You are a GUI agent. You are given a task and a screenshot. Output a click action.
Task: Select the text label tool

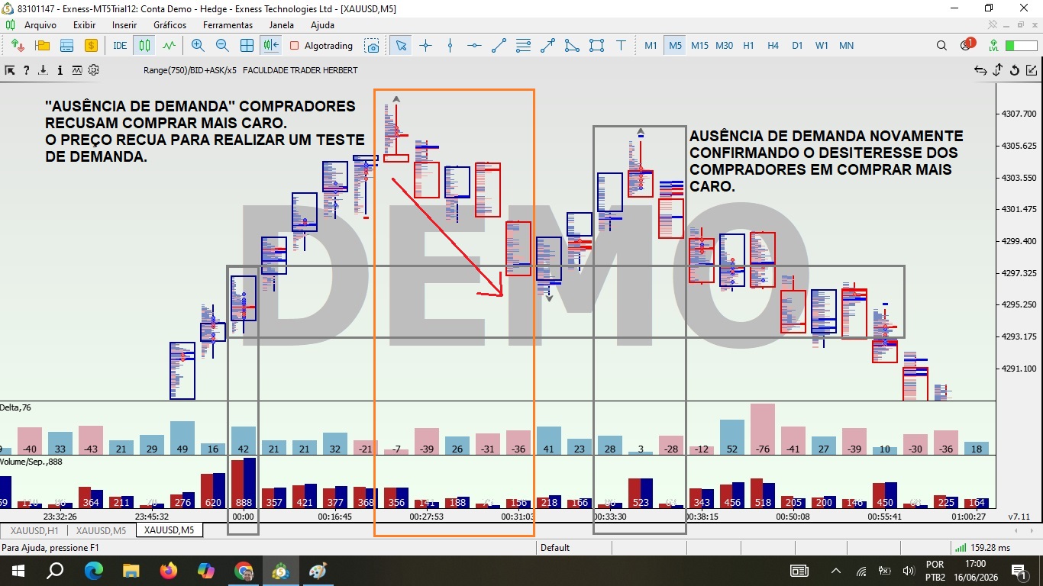(x=621, y=46)
